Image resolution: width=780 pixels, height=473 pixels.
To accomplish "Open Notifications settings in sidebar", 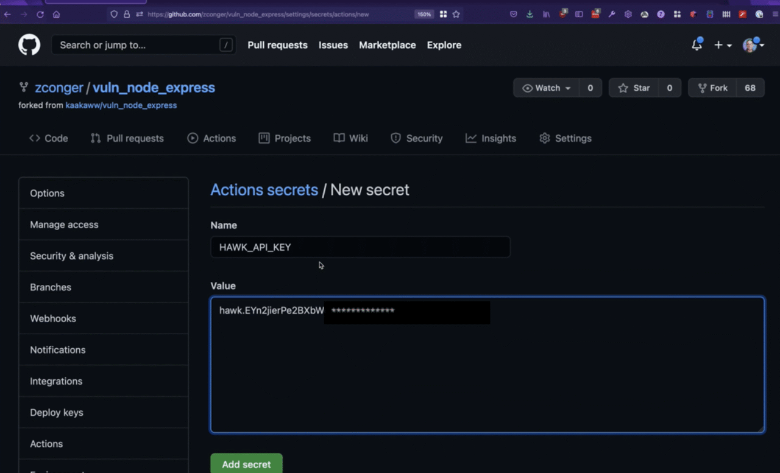I will coord(104,350).
